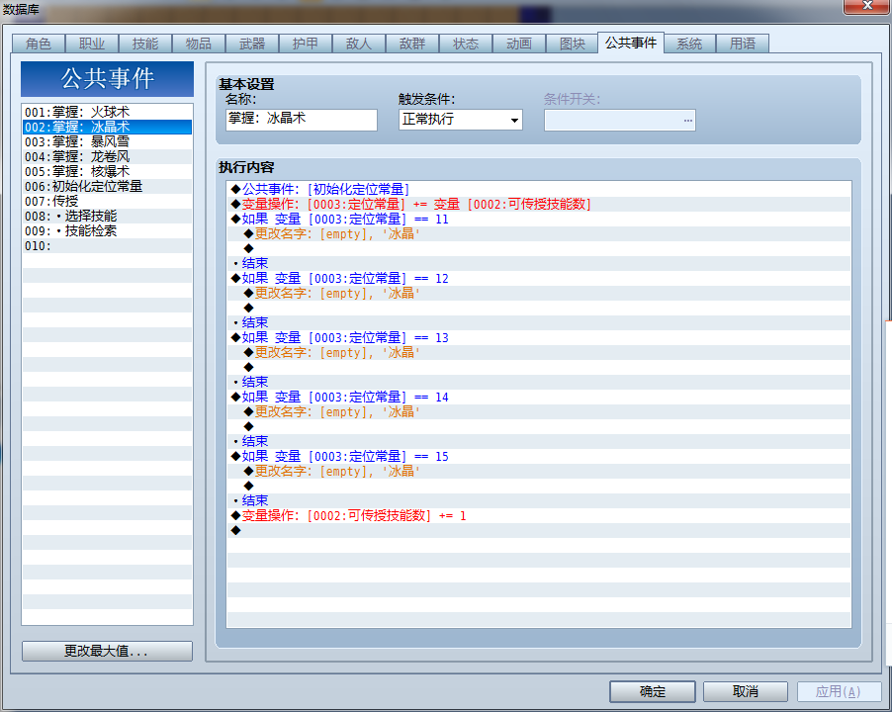Select common event 009:·技能检索

[107, 230]
